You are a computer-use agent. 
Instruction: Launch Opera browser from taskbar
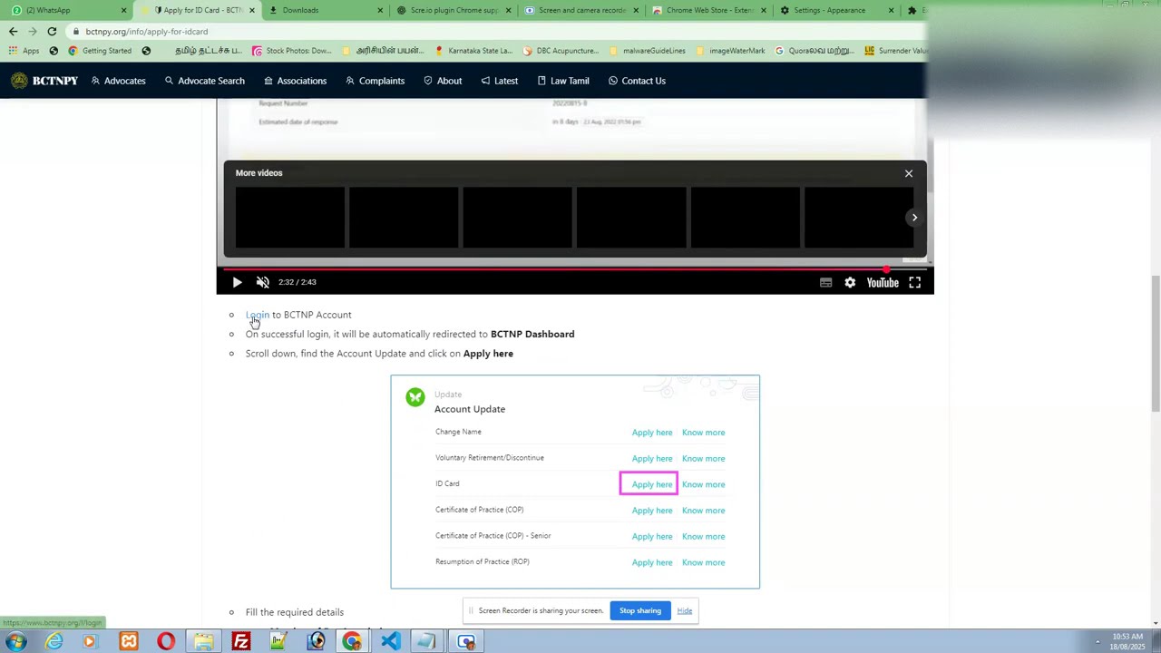[x=166, y=642]
